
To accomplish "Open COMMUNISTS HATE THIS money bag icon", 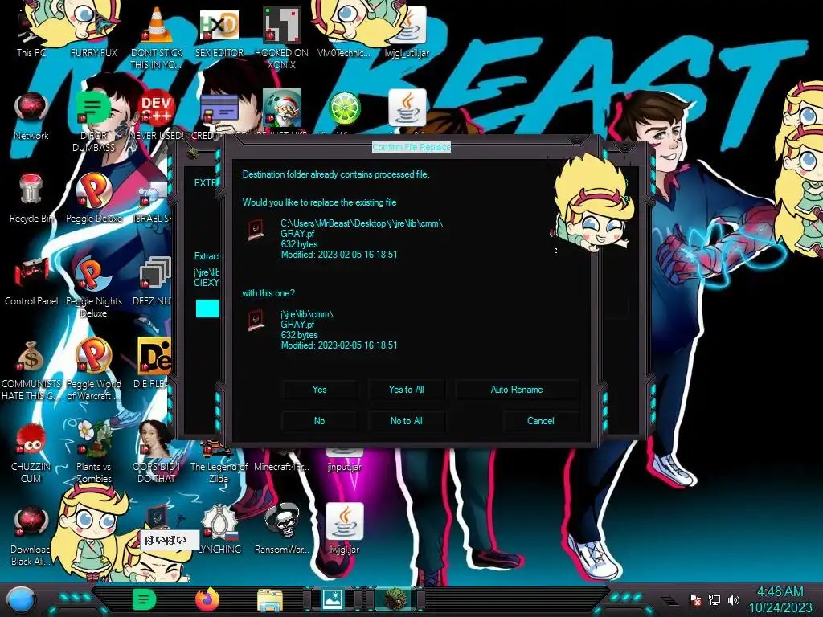I will (x=31, y=370).
